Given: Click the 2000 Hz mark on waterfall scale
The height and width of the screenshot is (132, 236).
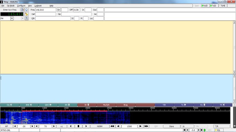Looking at the screenshot, I should coord(88,108).
